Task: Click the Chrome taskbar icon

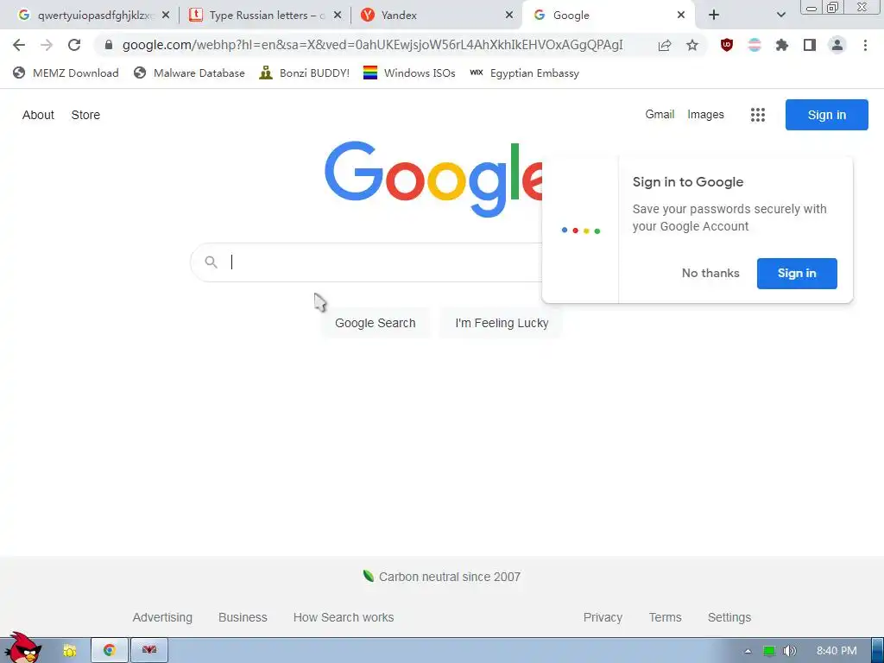Action: [x=110, y=650]
